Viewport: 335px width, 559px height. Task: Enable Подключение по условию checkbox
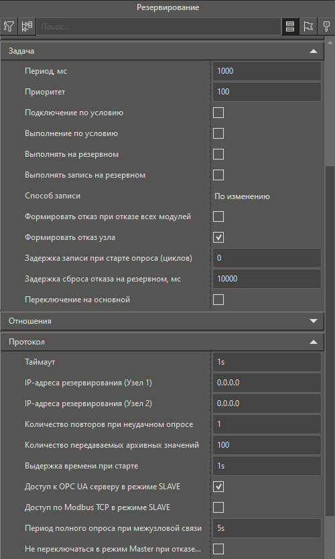(218, 113)
